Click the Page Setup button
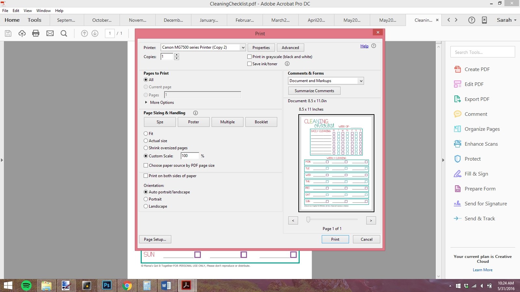This screenshot has height=292, width=520. (155, 239)
